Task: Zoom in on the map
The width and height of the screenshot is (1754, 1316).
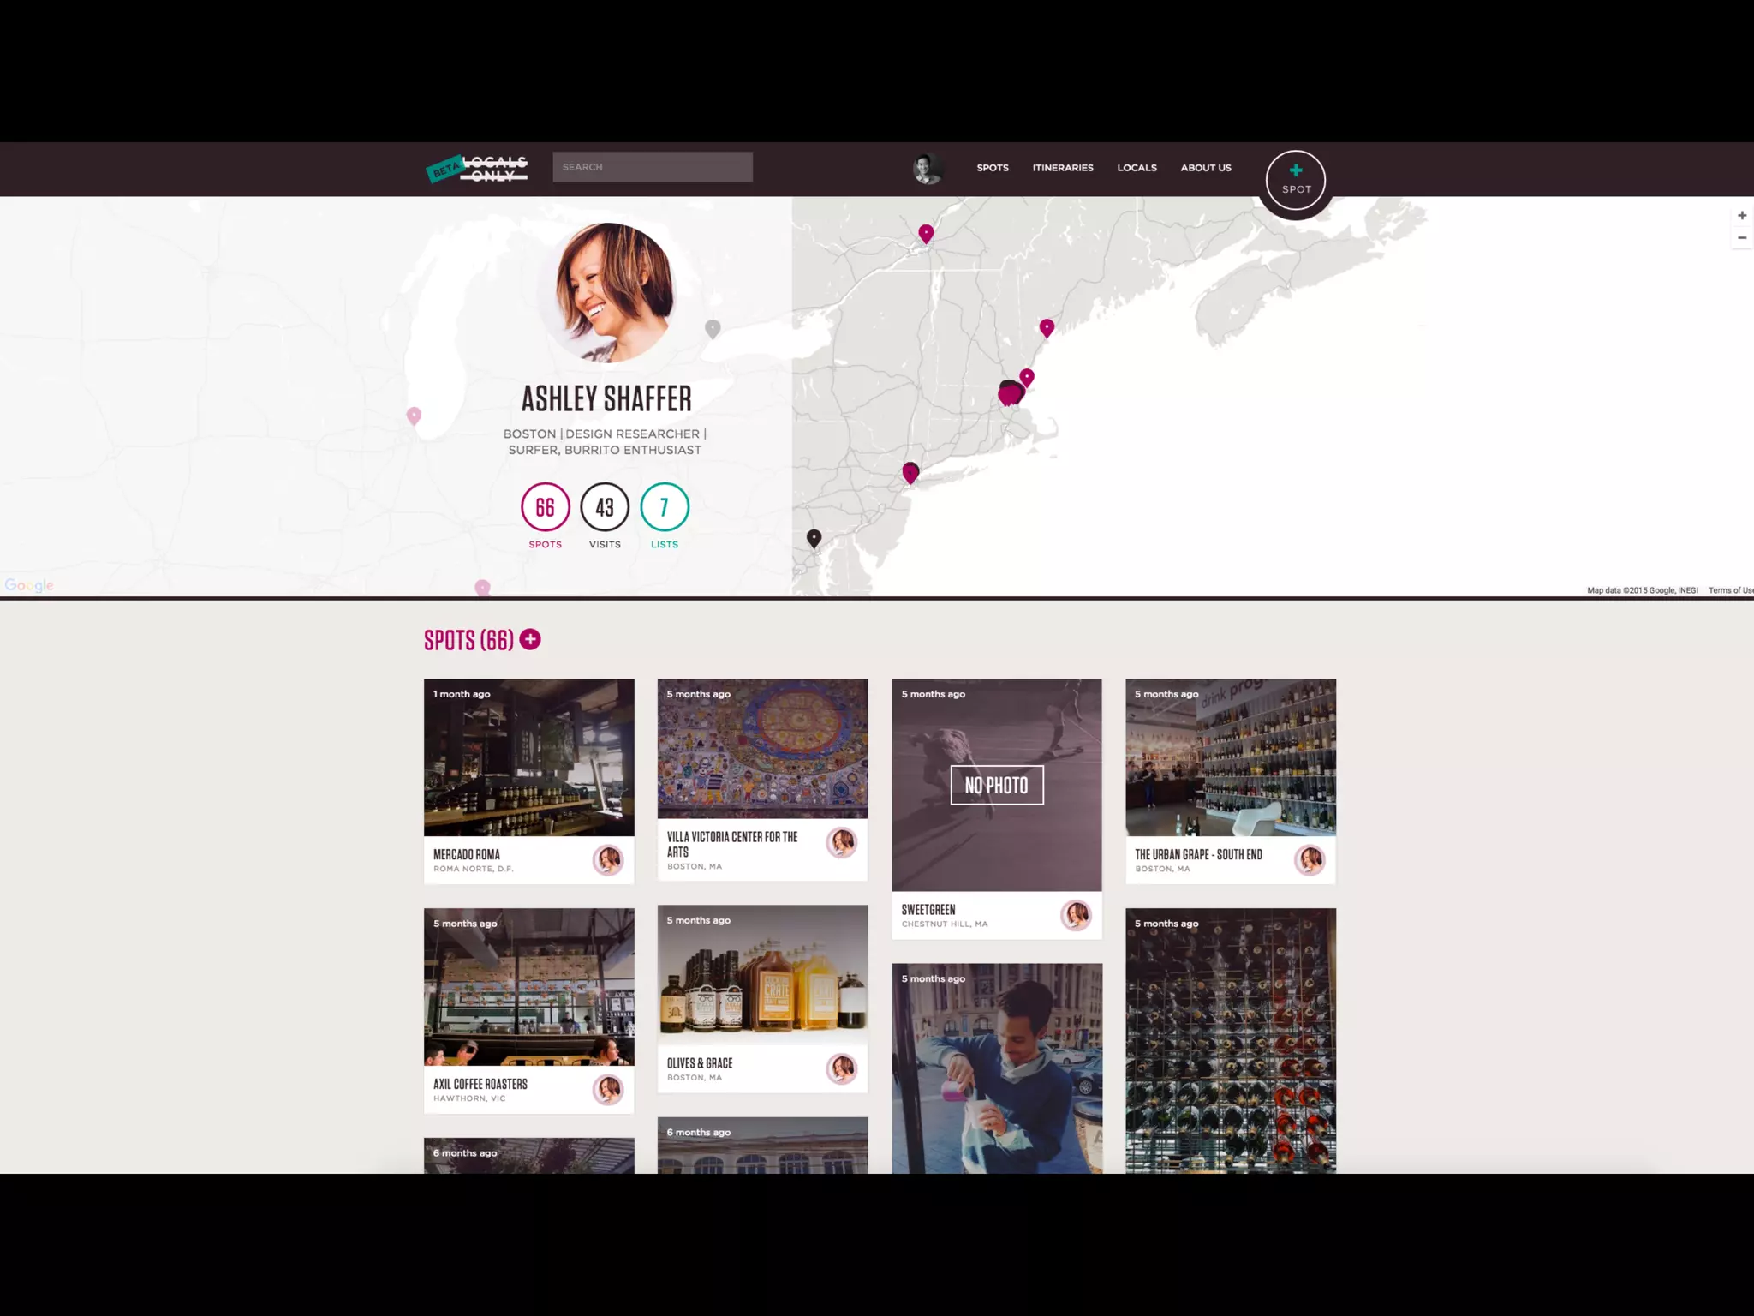Action: pos(1741,216)
